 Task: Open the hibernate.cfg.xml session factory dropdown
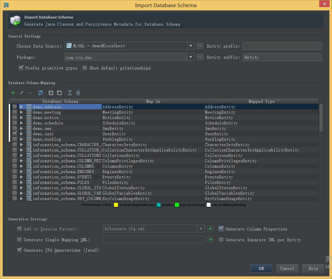coord(201,229)
